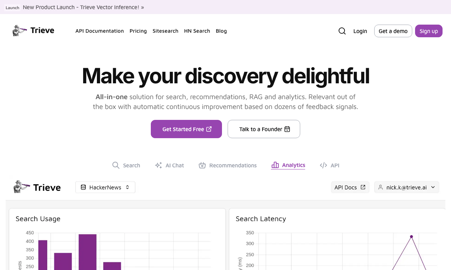451x270 pixels.
Task: Open Sitesearch from the navbar
Action: 165,31
